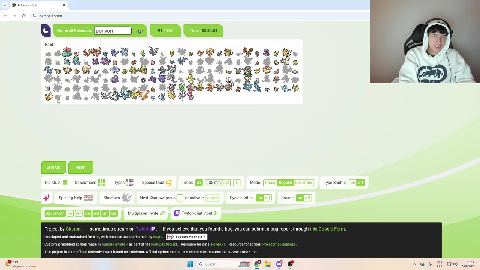Select the ENG / ESP / ITA language option
The image size is (480, 270).
pos(55,214)
